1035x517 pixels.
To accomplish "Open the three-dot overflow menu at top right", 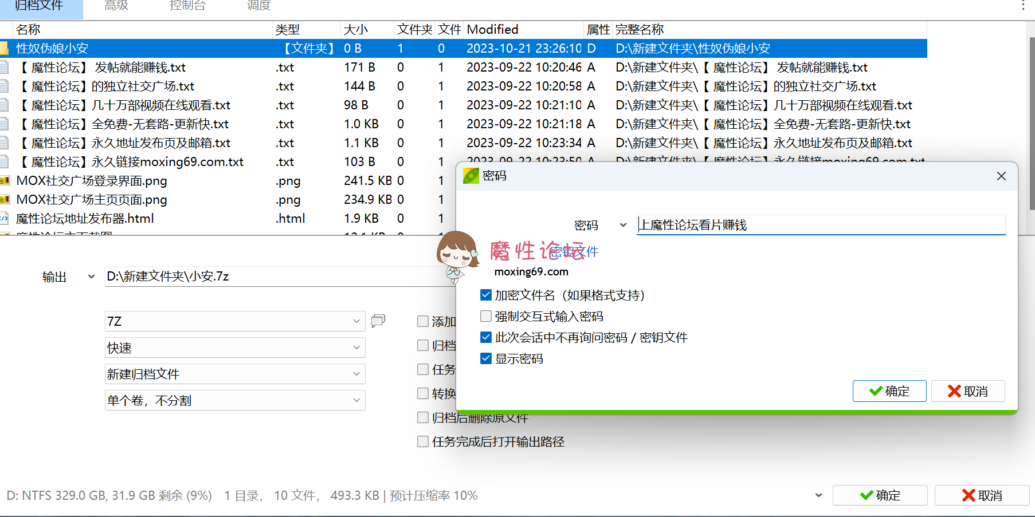I will [1023, 6].
